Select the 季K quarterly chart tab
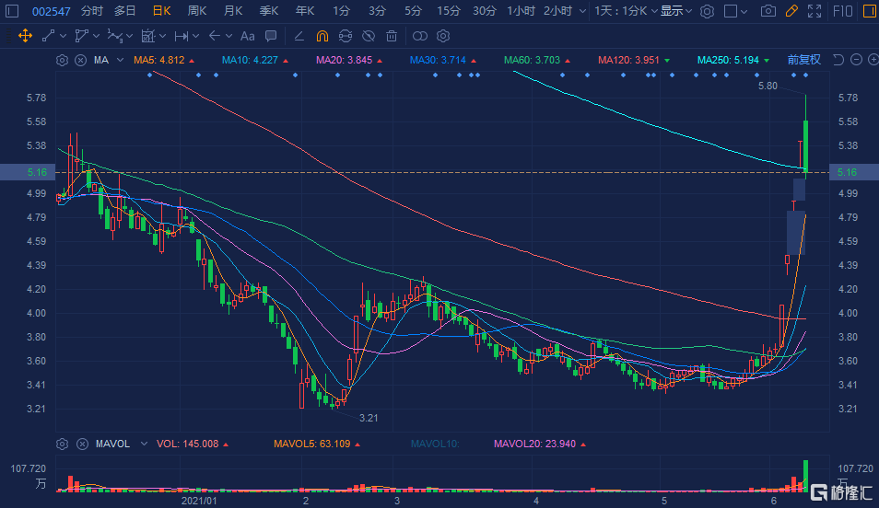This screenshot has height=508, width=879. coord(269,11)
